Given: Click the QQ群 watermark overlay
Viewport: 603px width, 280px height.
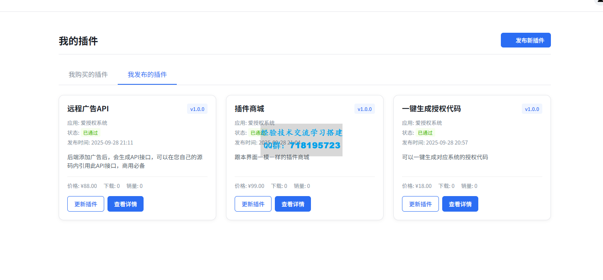Looking at the screenshot, I should 301,140.
